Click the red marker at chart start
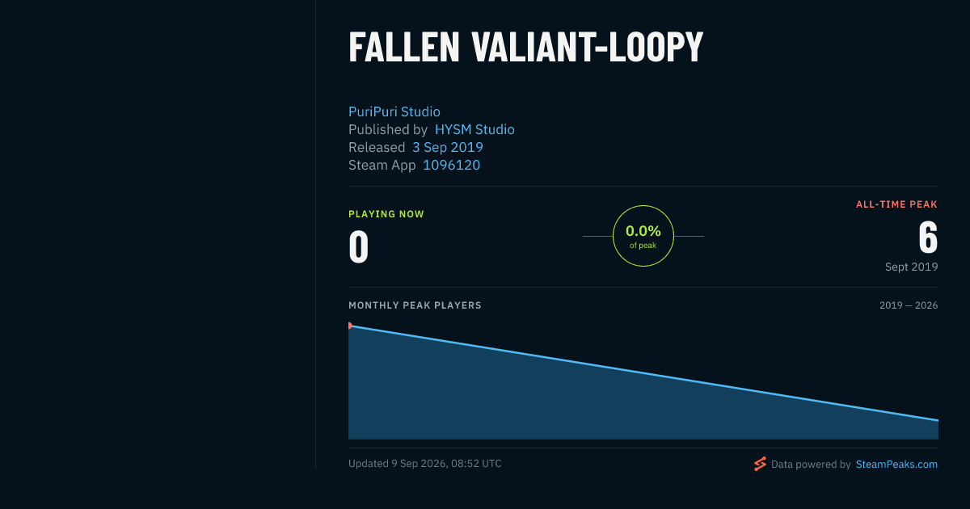The height and width of the screenshot is (509, 970). [350, 326]
